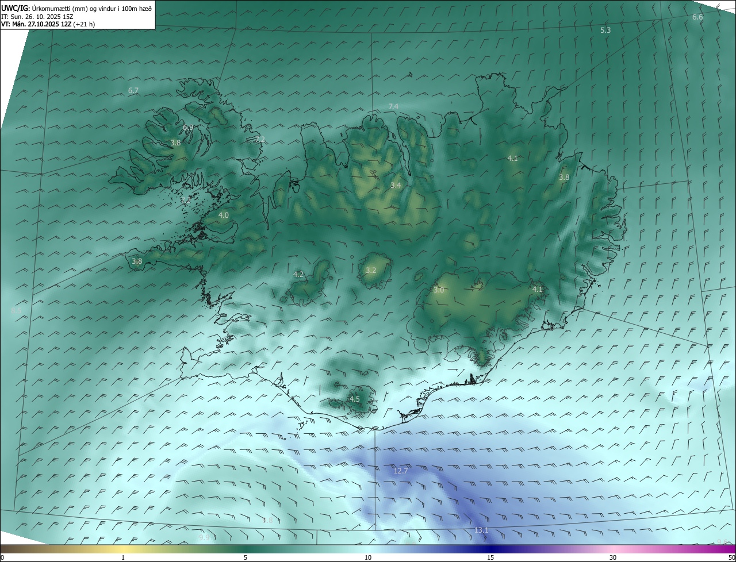
Task: Click the 3.2 value on the Hofsjökull glacier
Action: (371, 270)
